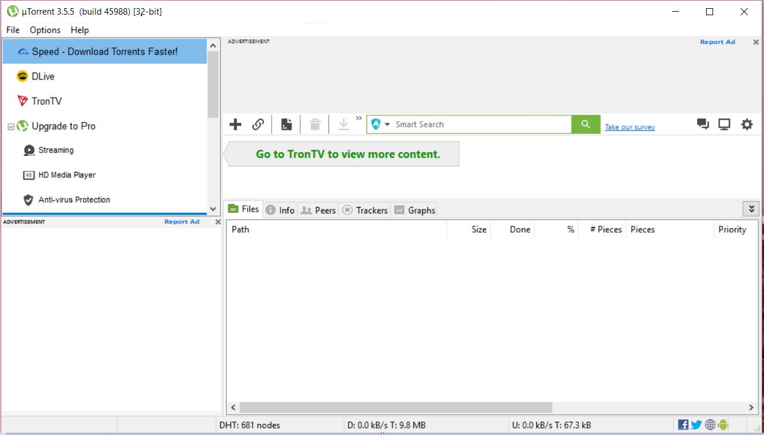Click the sidebar vertical scrollbar thumb
The image size is (764, 435).
pos(213,85)
